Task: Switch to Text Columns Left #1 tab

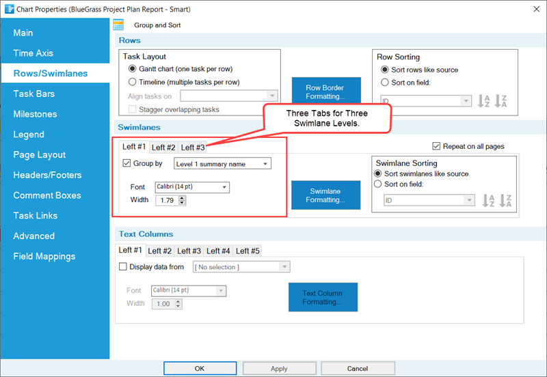Action: 130,250
